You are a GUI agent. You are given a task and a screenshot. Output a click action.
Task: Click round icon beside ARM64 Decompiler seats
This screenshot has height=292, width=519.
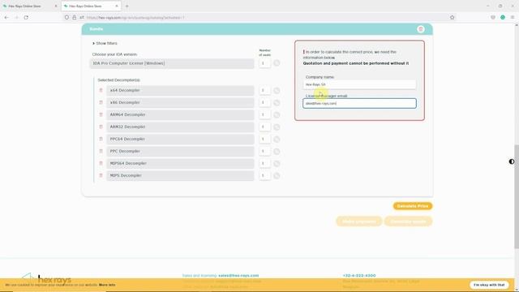click(277, 115)
